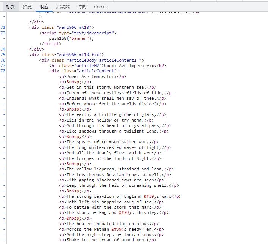Click 'The stars of England' chivalry line
The image size is (268, 244).
click(114, 213)
